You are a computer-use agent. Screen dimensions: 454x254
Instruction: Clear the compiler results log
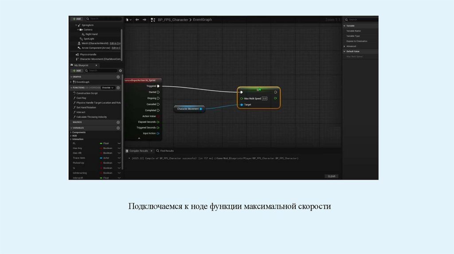(x=332, y=176)
